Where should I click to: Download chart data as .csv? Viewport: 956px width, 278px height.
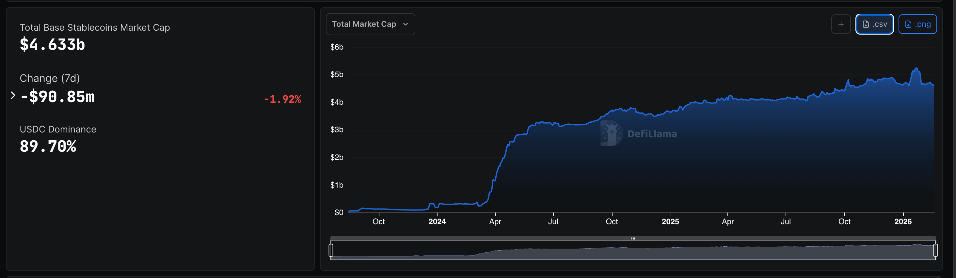[x=874, y=24]
